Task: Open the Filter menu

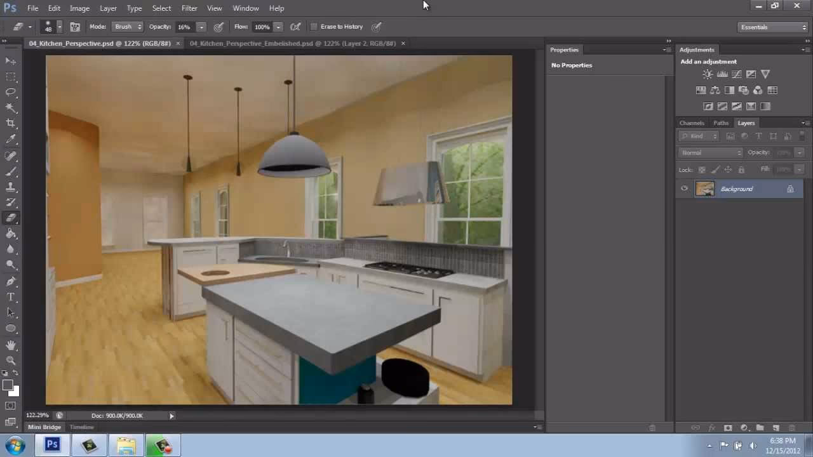Action: (189, 8)
